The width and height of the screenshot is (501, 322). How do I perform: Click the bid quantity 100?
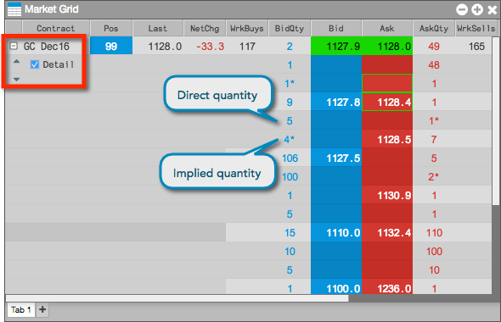[x=290, y=176]
